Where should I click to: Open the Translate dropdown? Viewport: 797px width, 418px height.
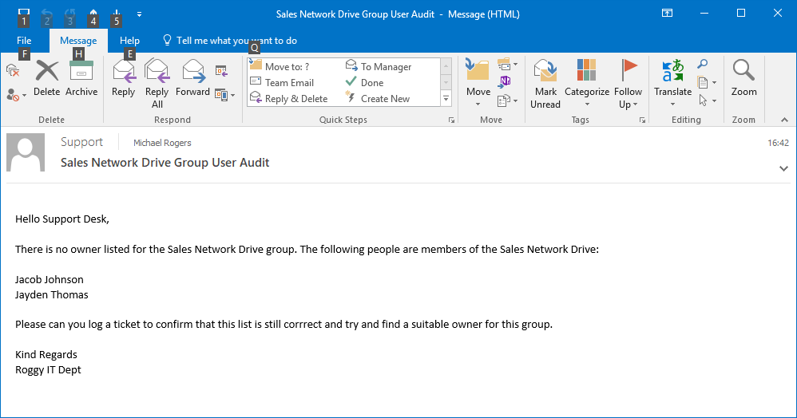[x=672, y=104]
